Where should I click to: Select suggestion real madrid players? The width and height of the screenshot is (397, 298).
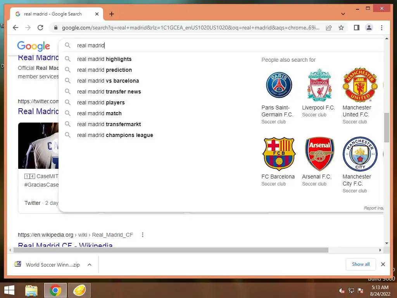(x=101, y=102)
